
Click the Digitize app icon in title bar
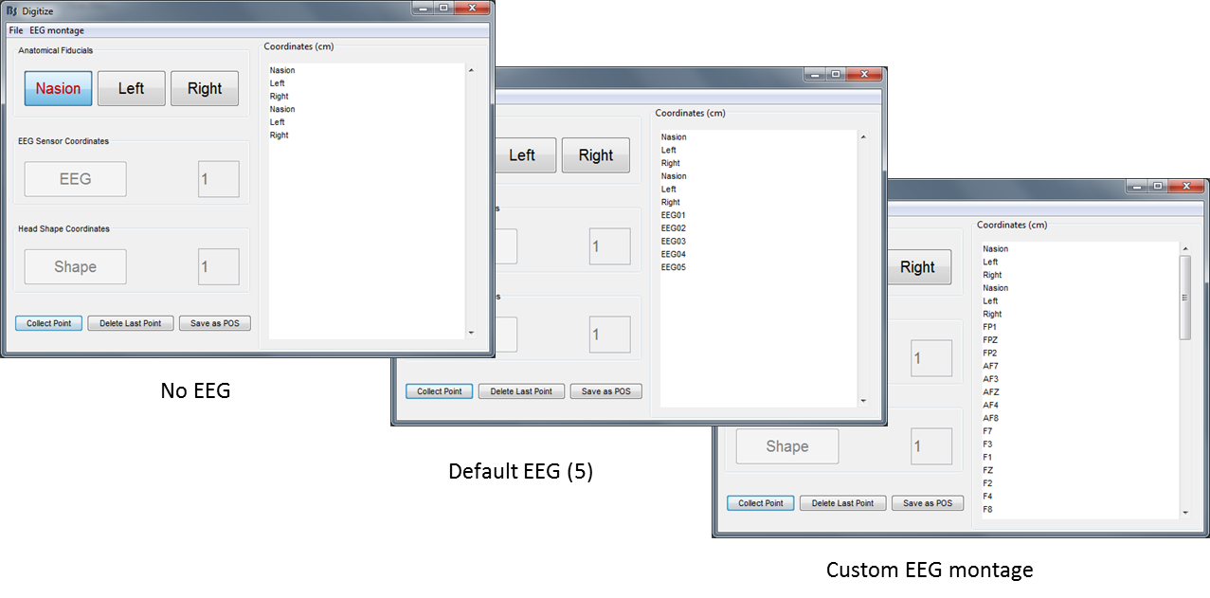12,9
